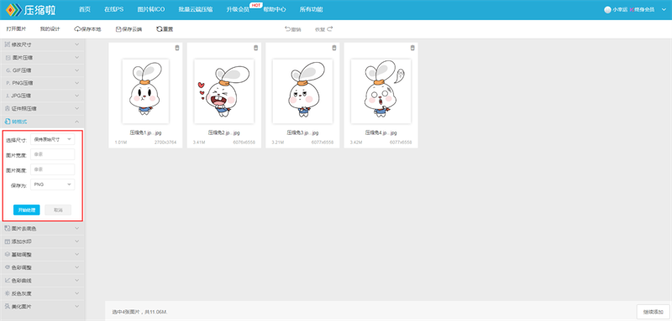
Task: Click 打开图片 in the toolbar
Action: pos(16,29)
